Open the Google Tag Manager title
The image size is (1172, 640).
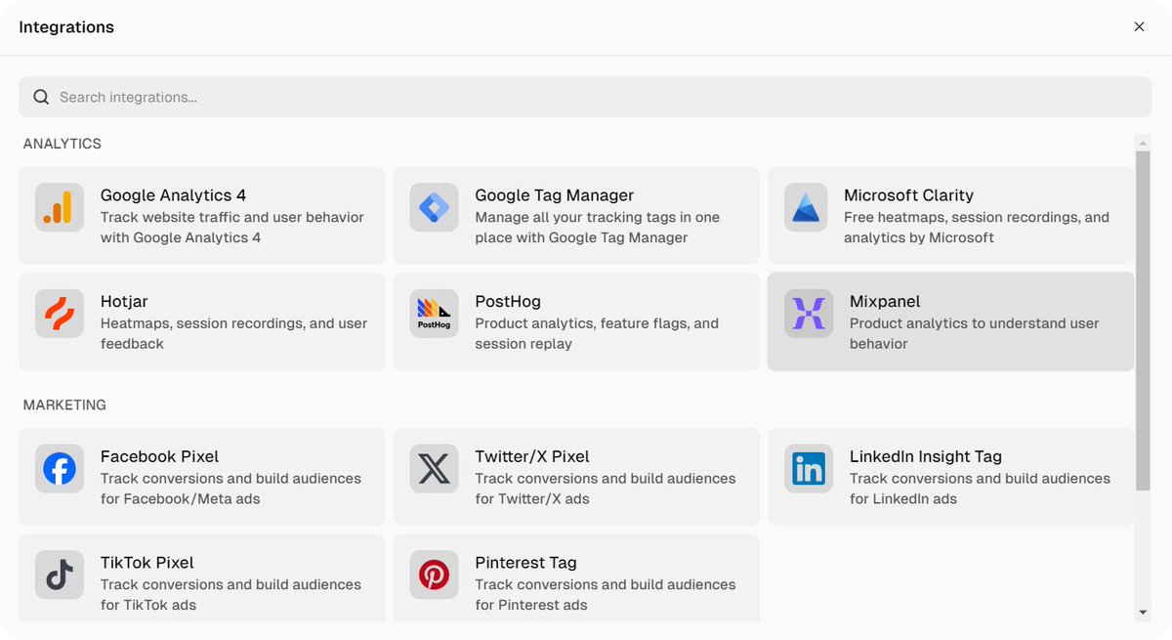point(554,195)
